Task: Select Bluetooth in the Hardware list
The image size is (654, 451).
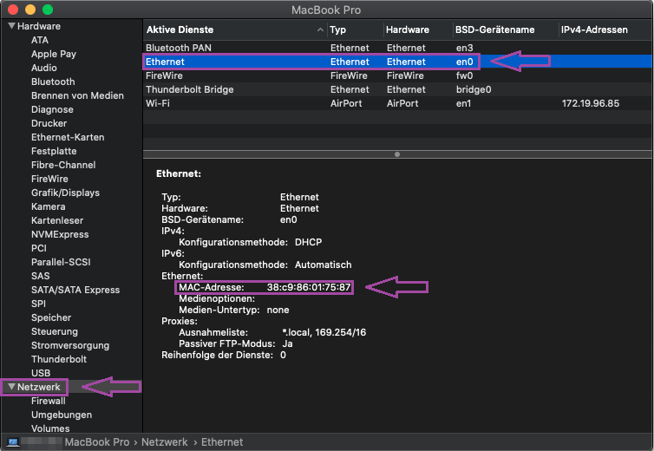Action: (x=53, y=82)
